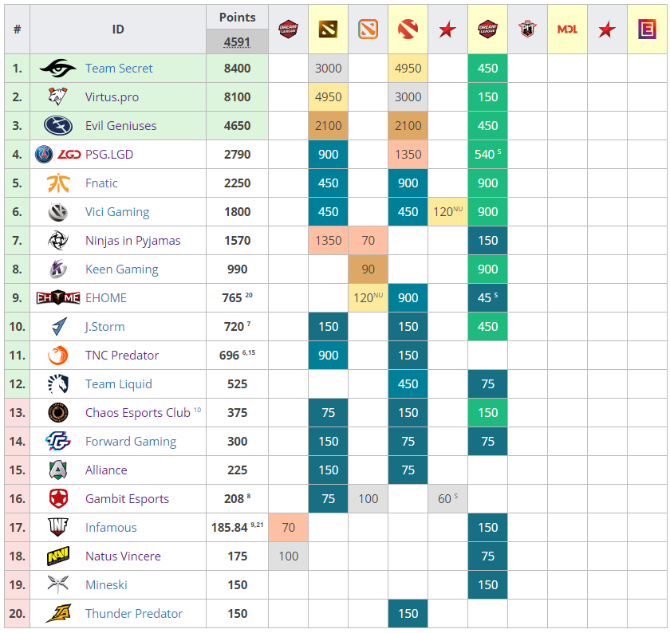
Task: Open the purple EPICENTER header icon
Action: pyautogui.click(x=647, y=29)
